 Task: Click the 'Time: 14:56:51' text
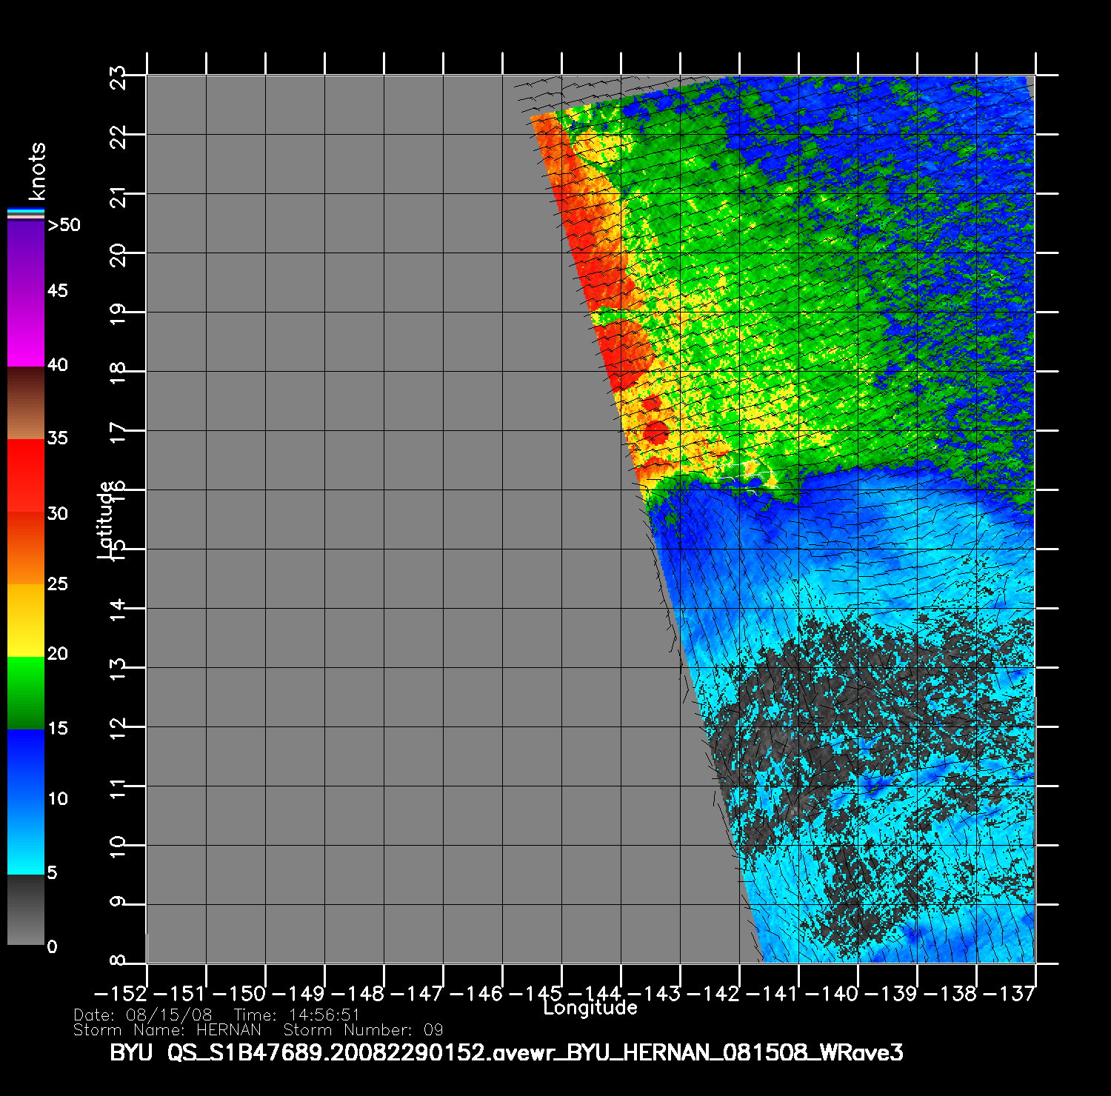point(296,1015)
